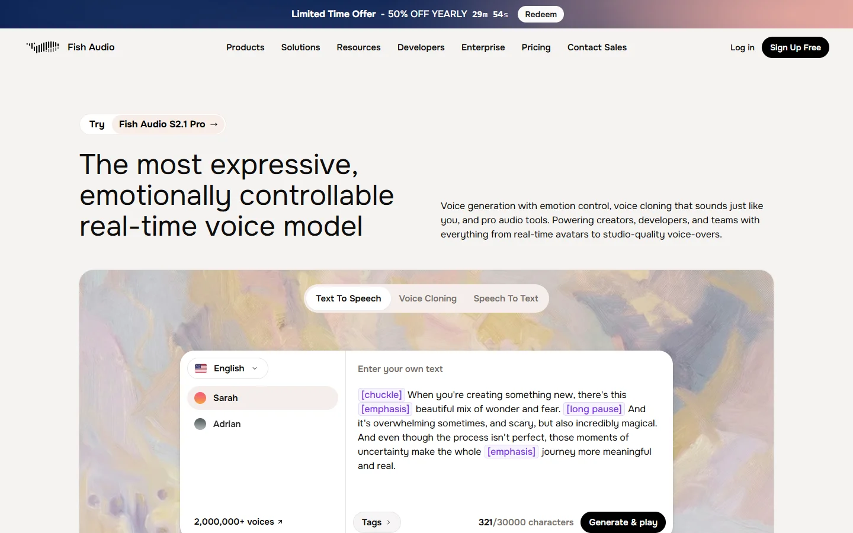
Task: Click "Limited Time Offer" banner text
Action: point(333,14)
